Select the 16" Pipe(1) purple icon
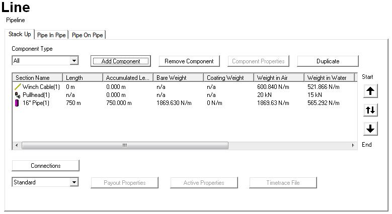Viewport: 392px width, 214px height. pos(18,103)
